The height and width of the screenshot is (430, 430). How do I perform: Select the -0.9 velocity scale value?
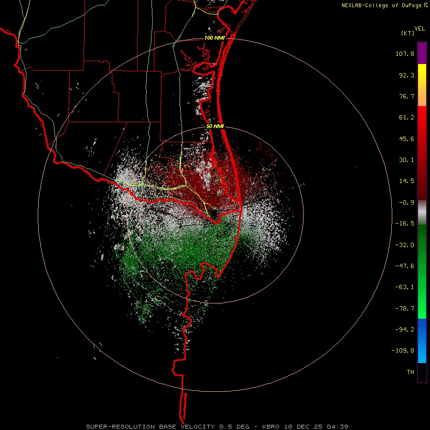coord(407,203)
